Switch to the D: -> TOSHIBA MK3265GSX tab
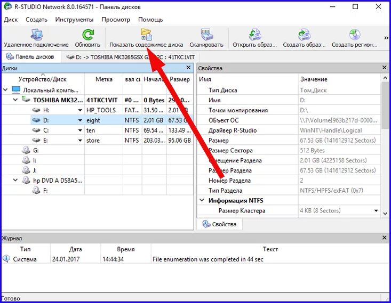This screenshot has width=391, height=303. pyautogui.click(x=130, y=58)
